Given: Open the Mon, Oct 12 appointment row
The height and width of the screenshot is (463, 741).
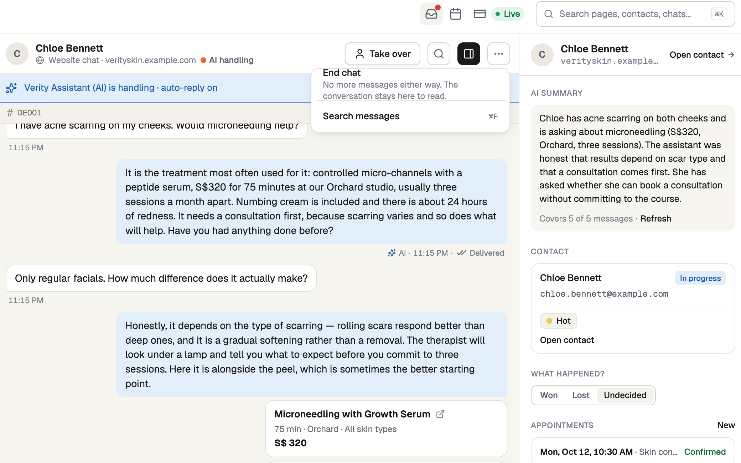Looking at the screenshot, I should point(633,452).
